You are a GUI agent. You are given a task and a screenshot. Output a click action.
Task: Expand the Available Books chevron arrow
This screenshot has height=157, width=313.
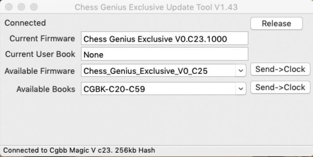pyautogui.click(x=241, y=89)
